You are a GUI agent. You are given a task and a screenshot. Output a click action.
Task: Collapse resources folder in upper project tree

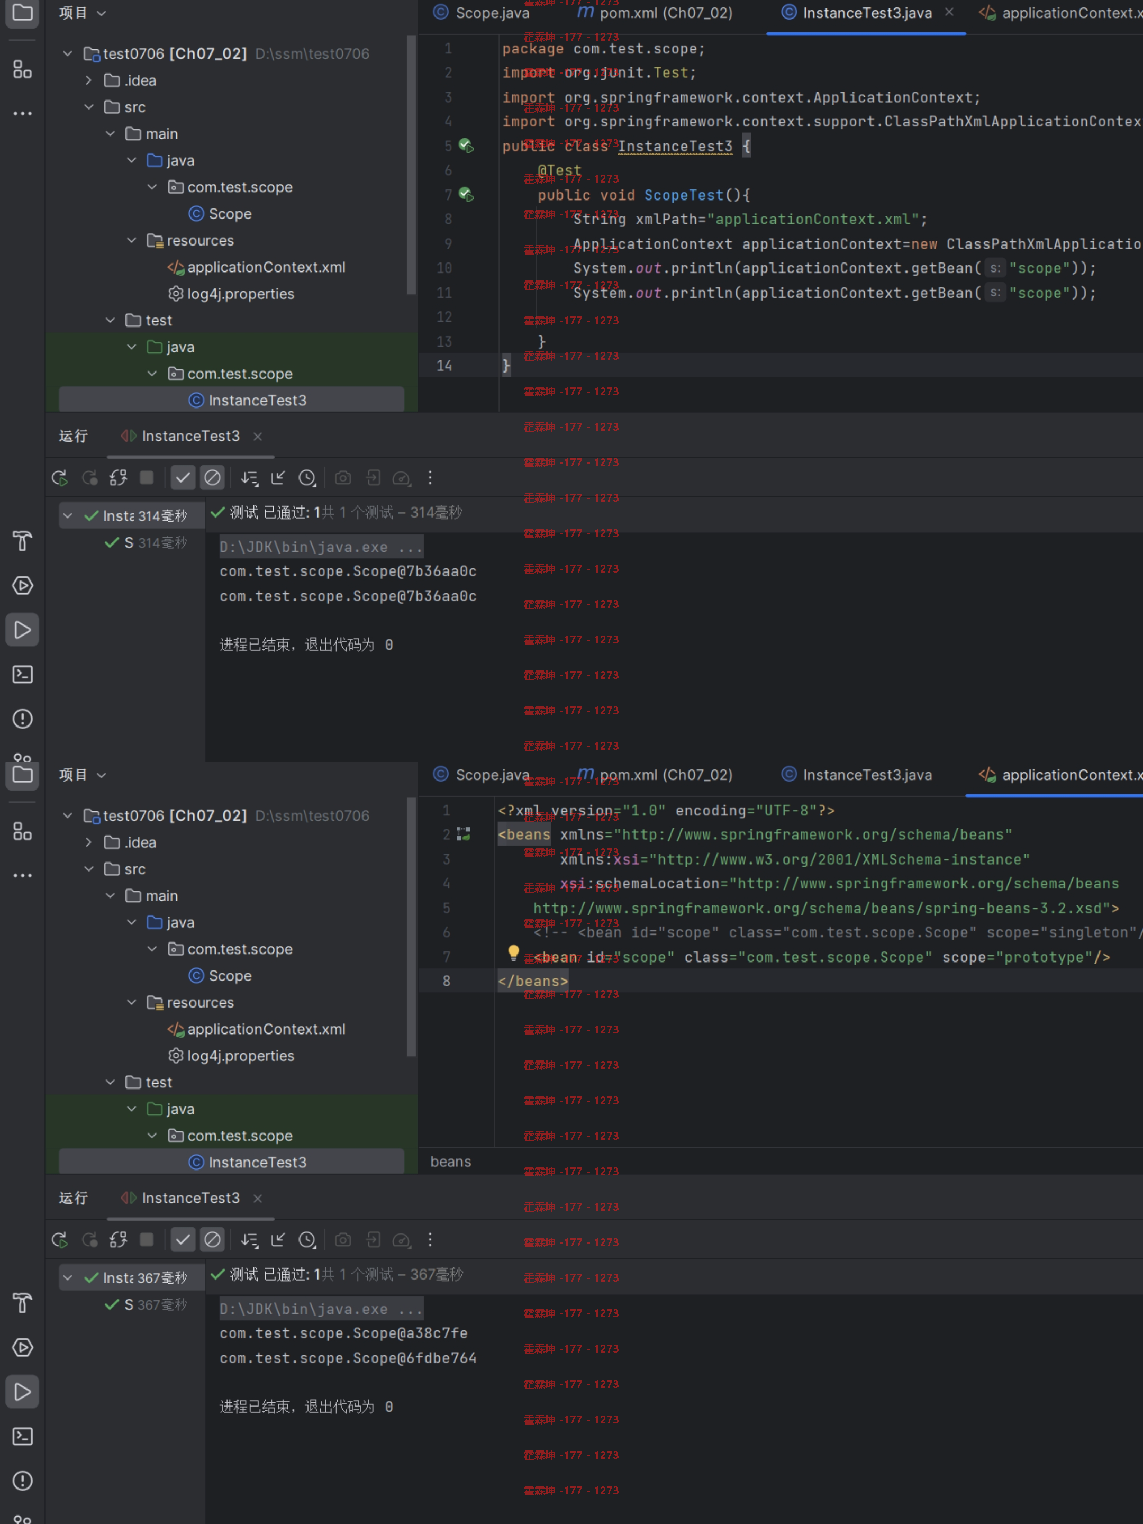[132, 240]
